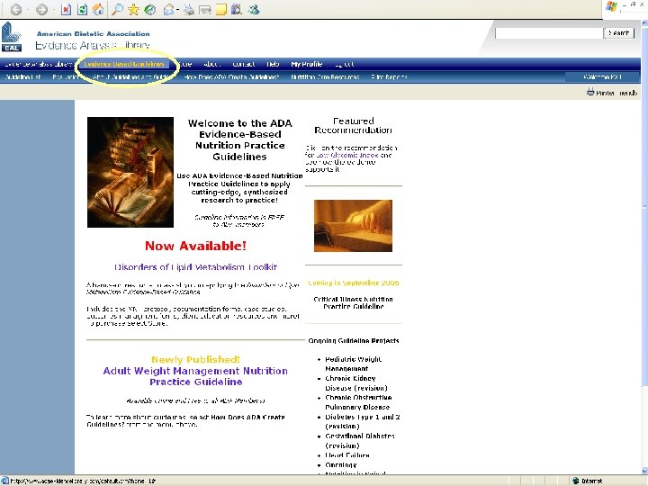Open the Evidence Analysis Library menu
The image size is (648, 486).
(x=39, y=64)
